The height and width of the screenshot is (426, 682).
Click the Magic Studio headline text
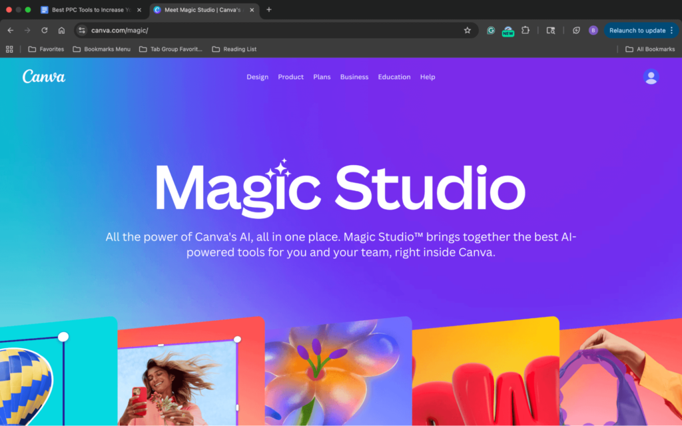point(340,188)
